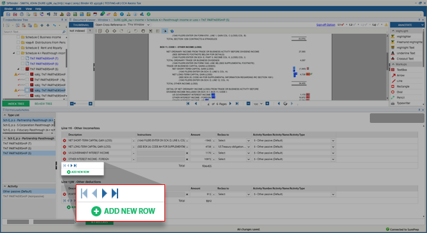Select the Underline Text tool
The image size is (427, 233).
pos(403,53)
